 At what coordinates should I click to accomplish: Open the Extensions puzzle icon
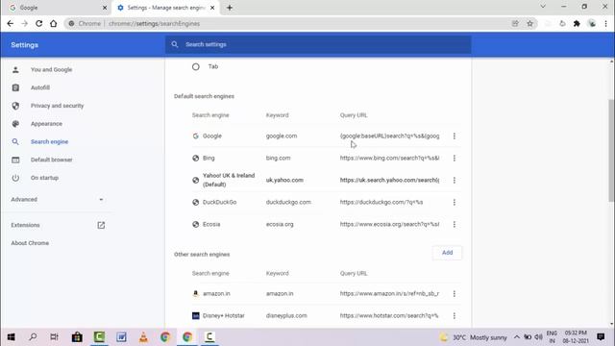coord(577,23)
